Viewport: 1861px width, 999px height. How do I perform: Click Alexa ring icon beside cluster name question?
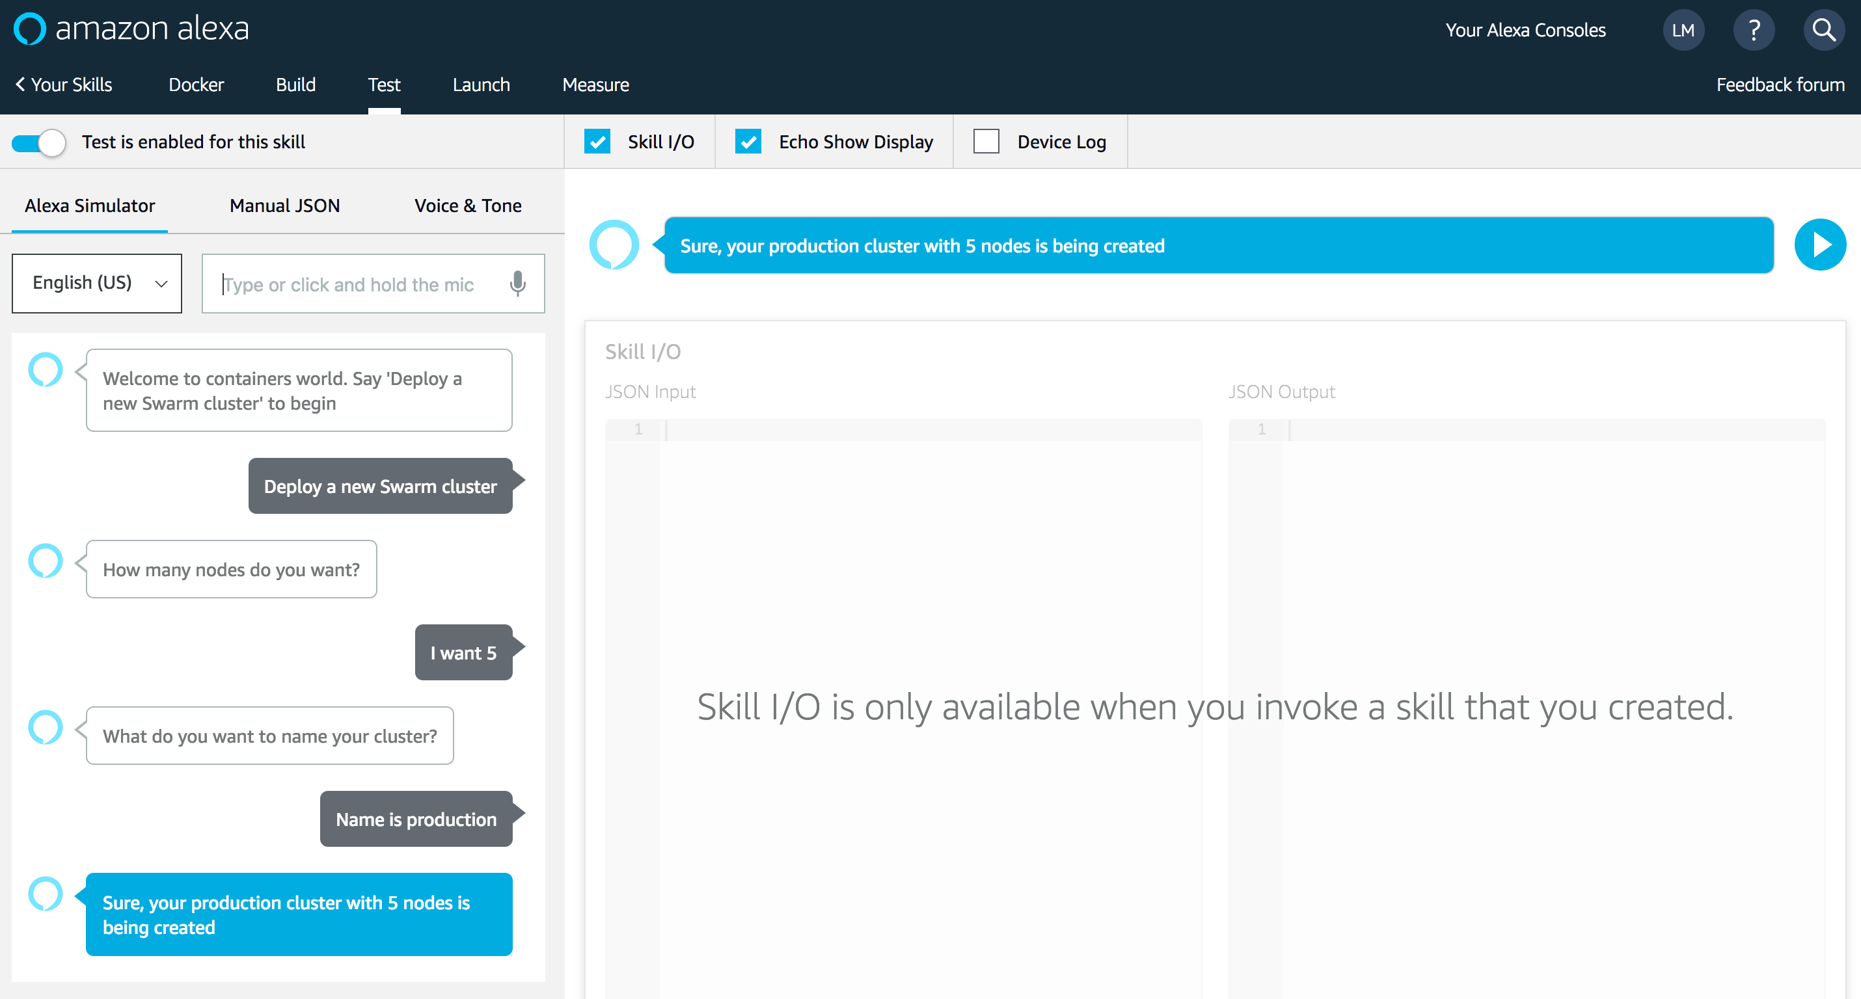[46, 727]
